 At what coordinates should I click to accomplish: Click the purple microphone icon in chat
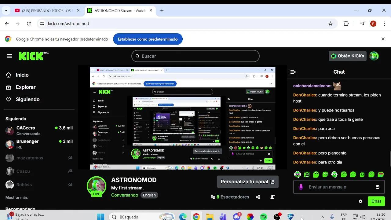[x=301, y=187]
